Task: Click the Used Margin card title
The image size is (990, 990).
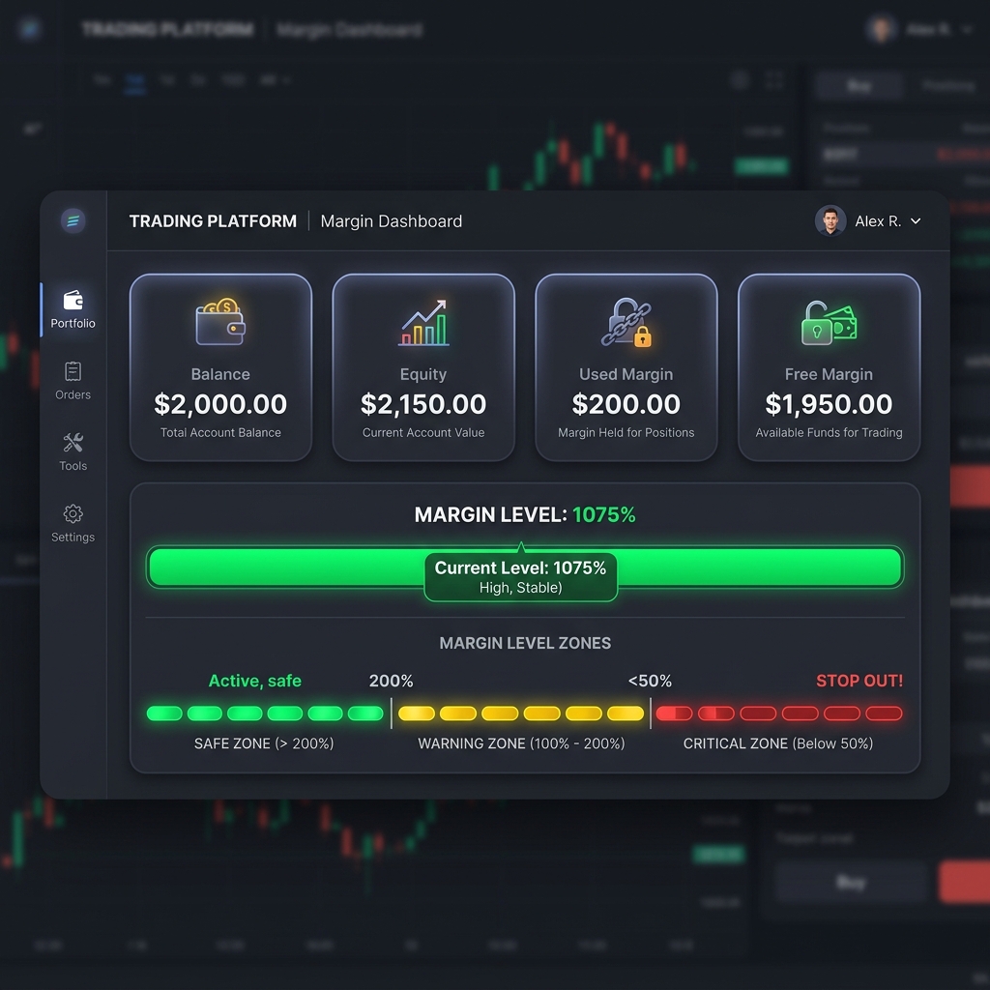Action: 626,374
